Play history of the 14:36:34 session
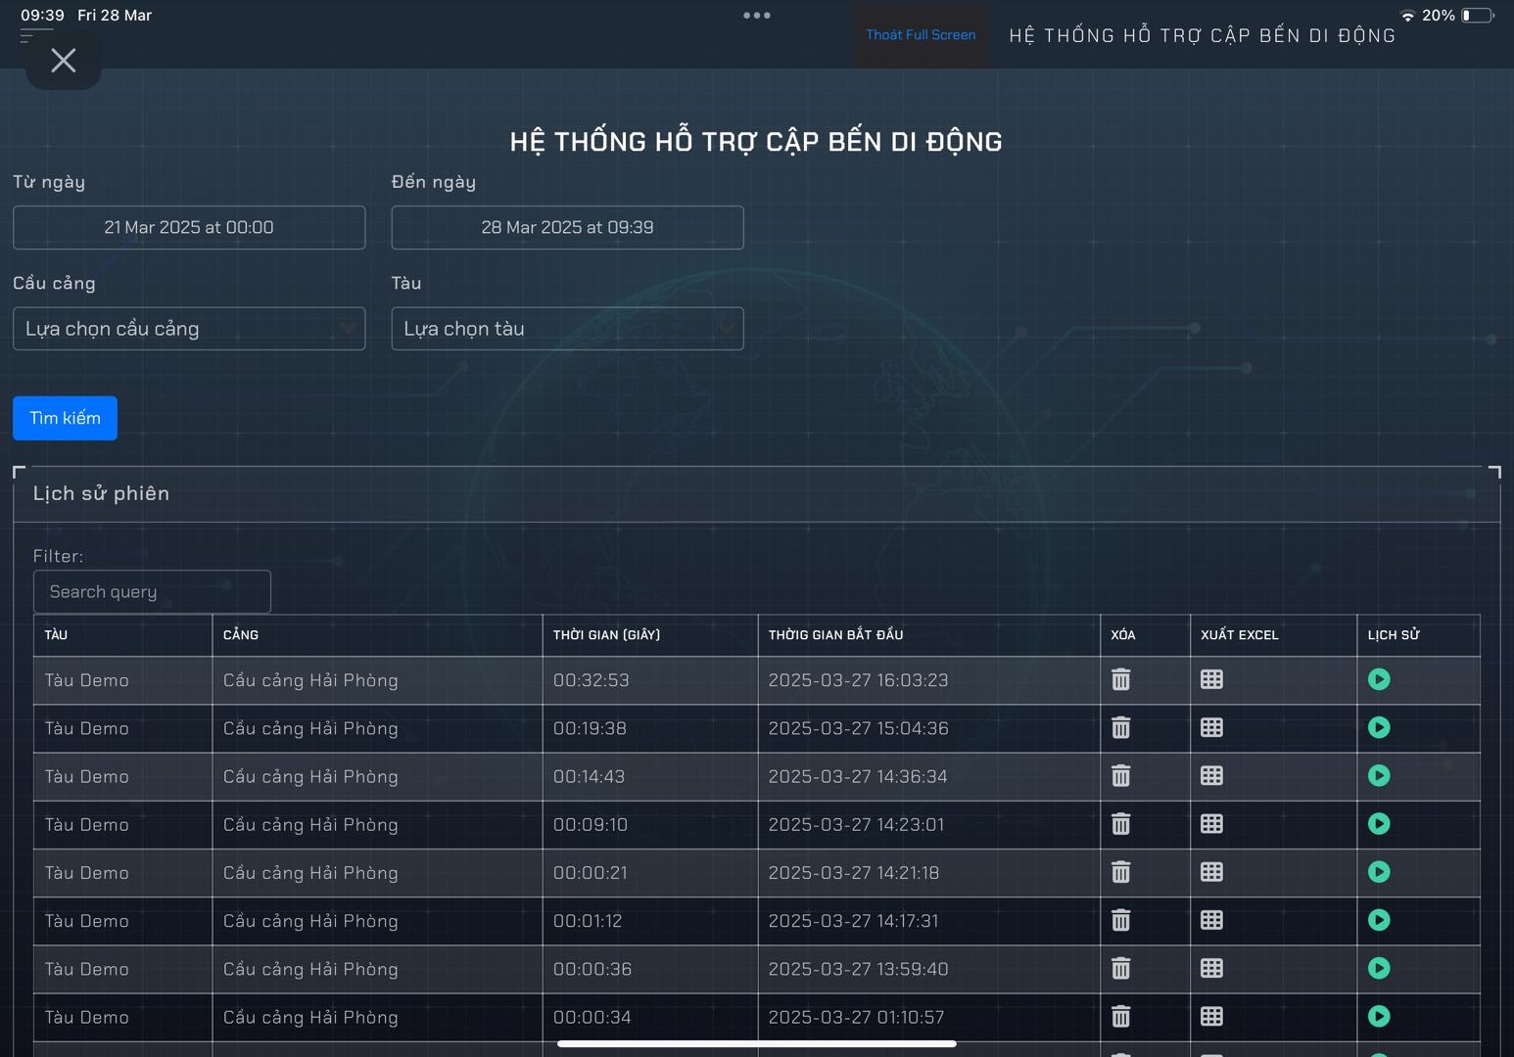The image size is (1514, 1057). point(1379,776)
